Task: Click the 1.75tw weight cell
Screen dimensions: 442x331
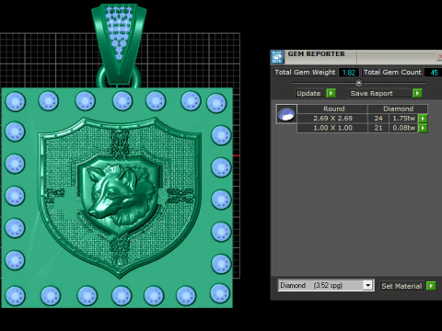Action: coord(403,119)
